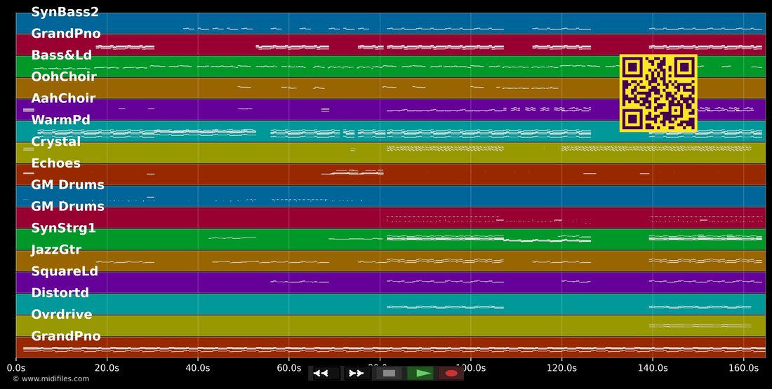Select the Echoes track label
This screenshot has width=772, height=389.
55,163
